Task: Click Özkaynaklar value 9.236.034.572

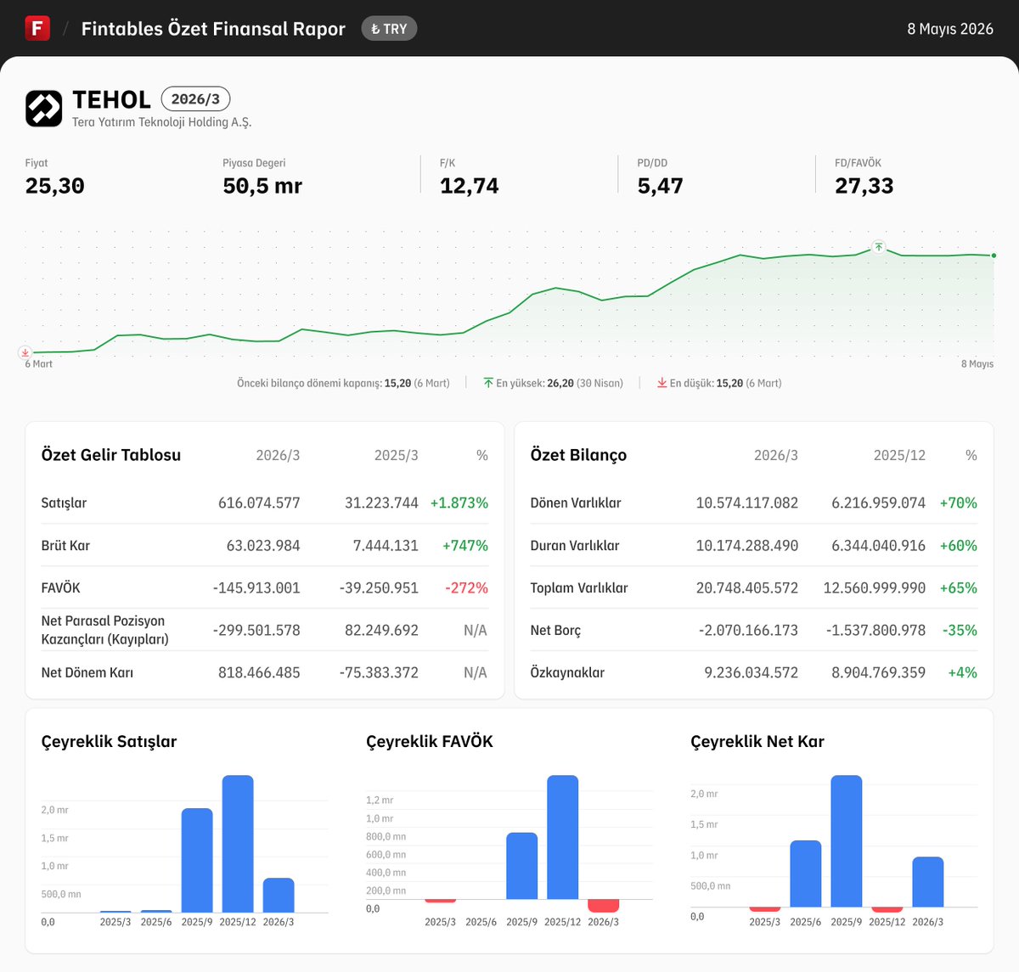Action: pos(751,672)
